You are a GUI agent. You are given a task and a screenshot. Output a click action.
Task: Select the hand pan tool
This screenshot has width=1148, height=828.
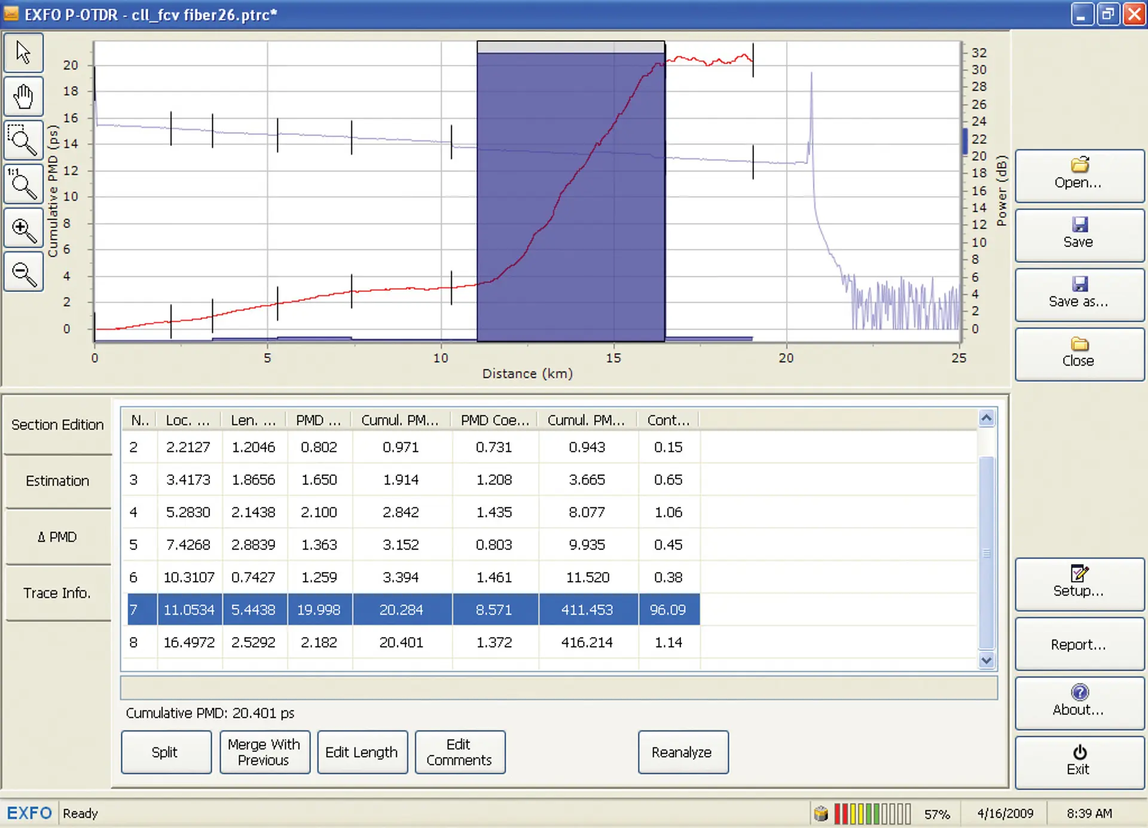click(23, 96)
